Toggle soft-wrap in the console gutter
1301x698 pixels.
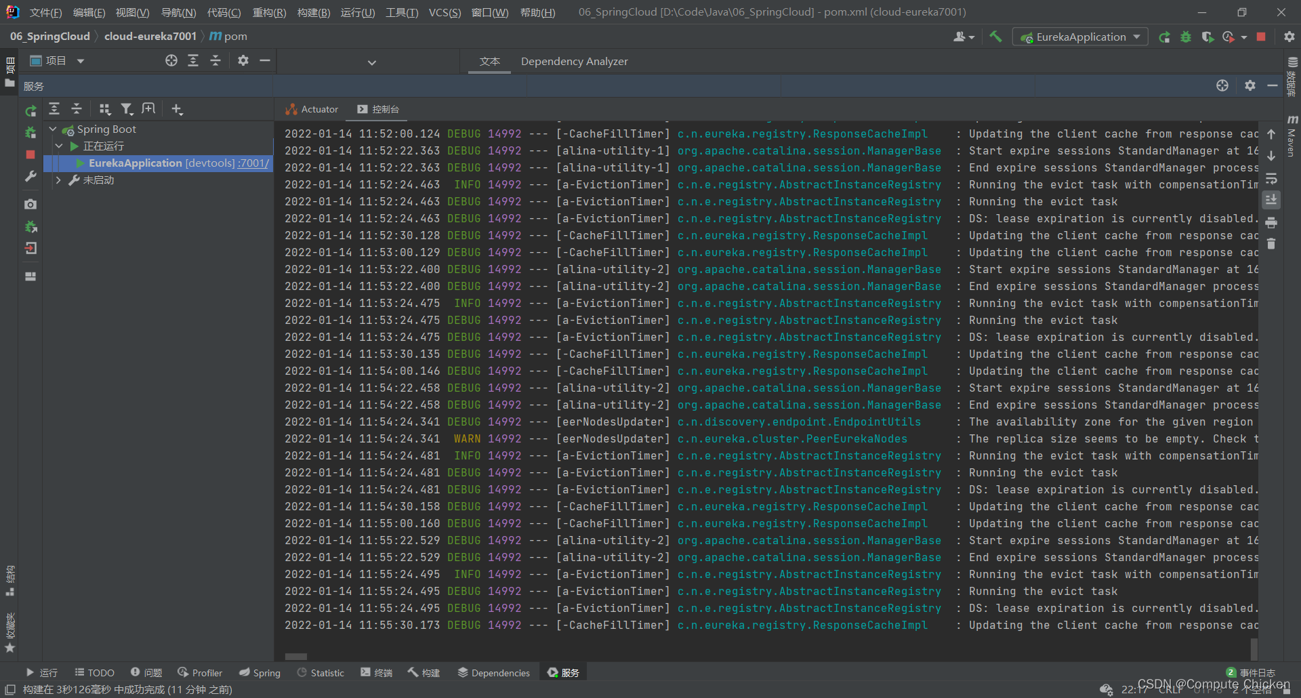[x=1272, y=178]
